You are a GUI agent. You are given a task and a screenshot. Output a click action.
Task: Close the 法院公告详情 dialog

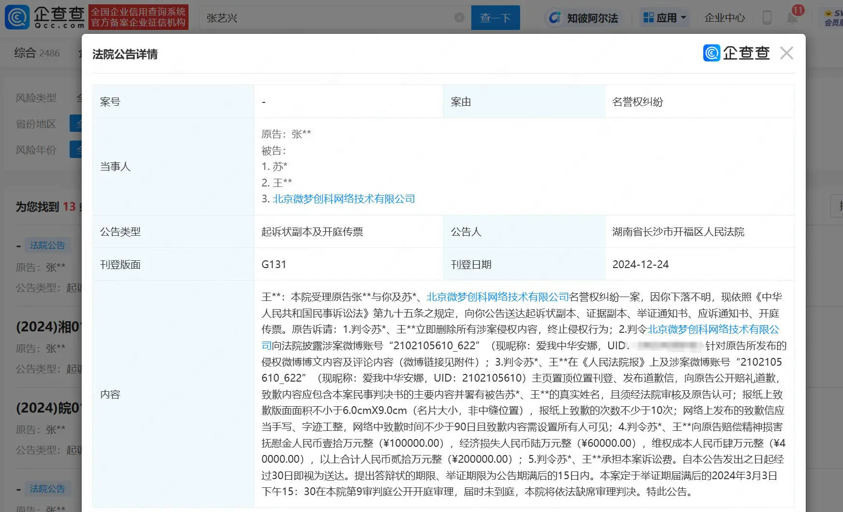786,53
